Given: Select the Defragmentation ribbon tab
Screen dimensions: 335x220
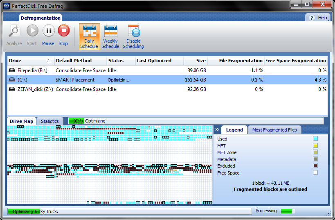Looking at the screenshot, I should (40, 18).
